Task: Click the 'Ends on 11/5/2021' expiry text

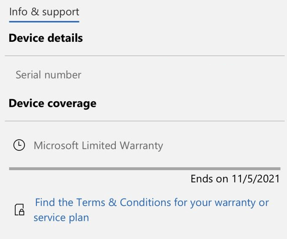Action: click(235, 179)
